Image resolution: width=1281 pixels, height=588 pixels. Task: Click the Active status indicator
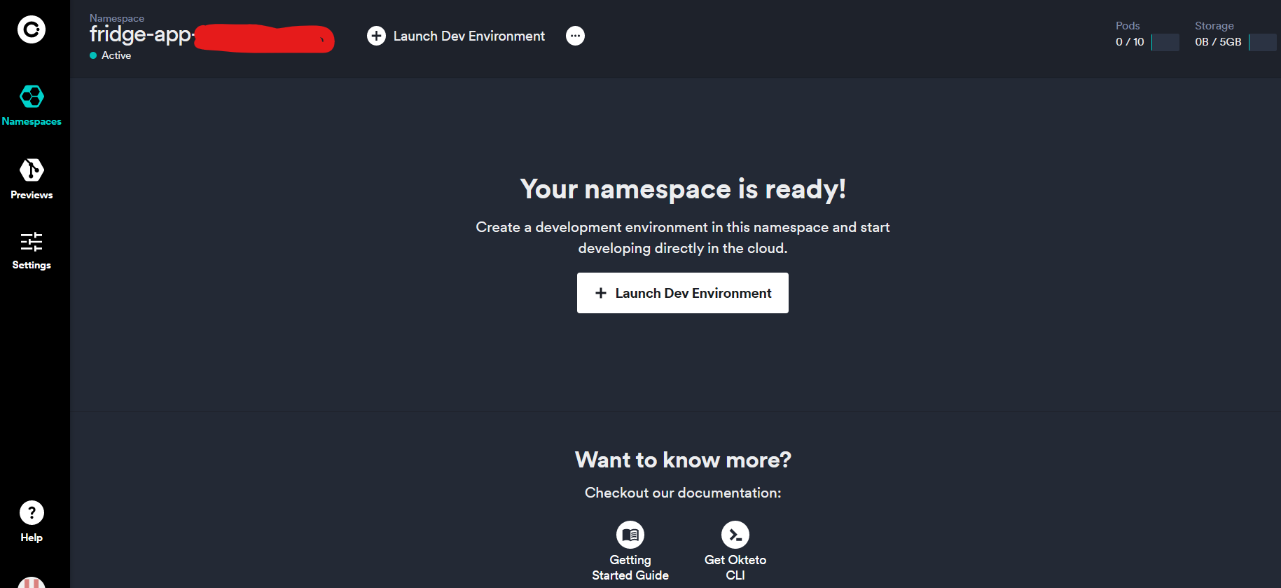111,55
